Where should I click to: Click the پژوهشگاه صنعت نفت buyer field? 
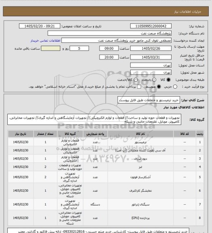point(109,33)
